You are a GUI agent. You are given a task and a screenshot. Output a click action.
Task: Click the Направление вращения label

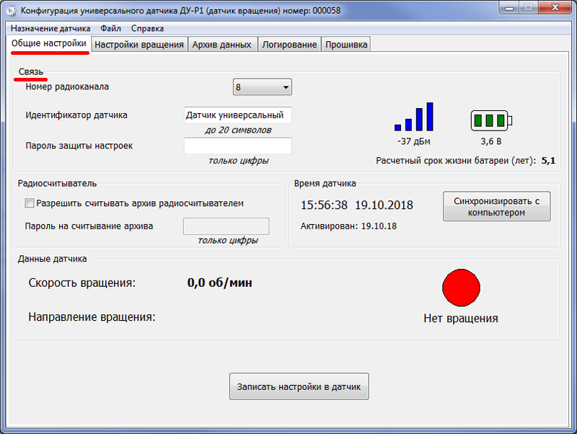click(x=92, y=317)
